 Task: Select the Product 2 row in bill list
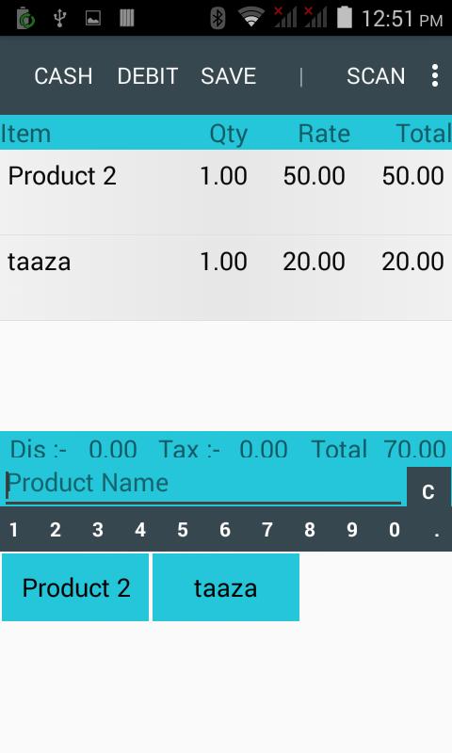click(x=226, y=192)
